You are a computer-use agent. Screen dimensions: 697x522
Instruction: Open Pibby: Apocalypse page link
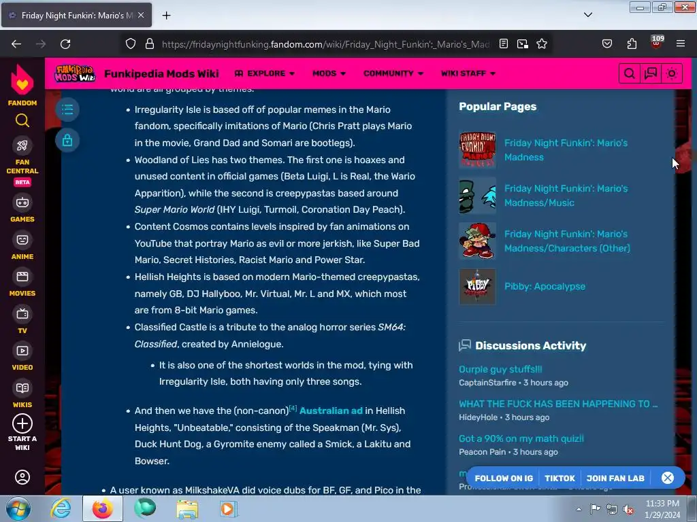(545, 286)
